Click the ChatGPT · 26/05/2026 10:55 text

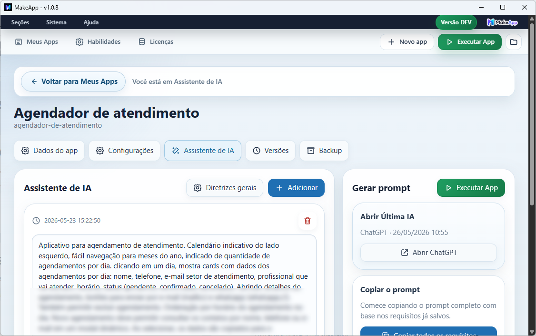pos(404,233)
